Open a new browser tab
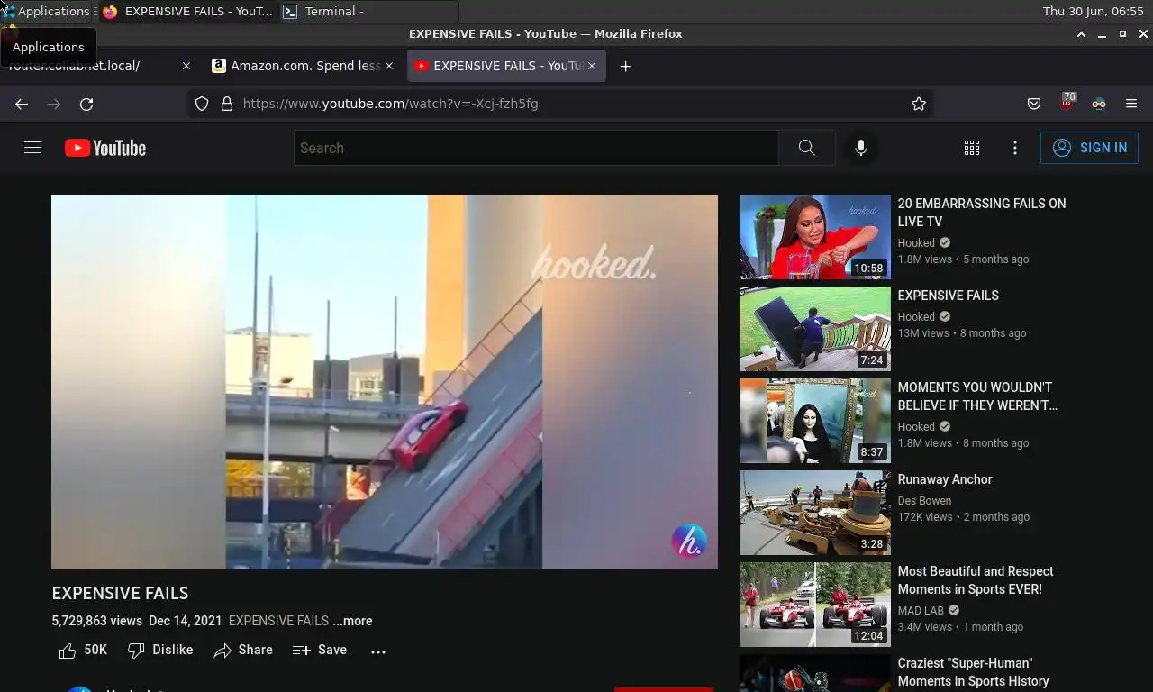Screen dimensions: 1153x692 (625, 66)
